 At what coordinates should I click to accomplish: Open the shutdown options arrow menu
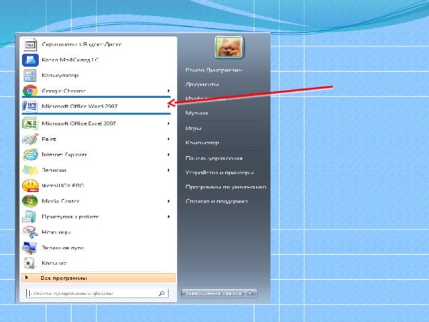251,293
